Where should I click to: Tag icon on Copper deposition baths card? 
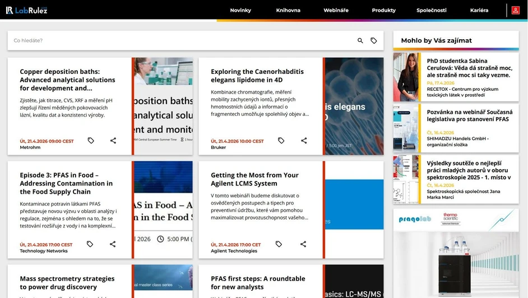click(91, 141)
